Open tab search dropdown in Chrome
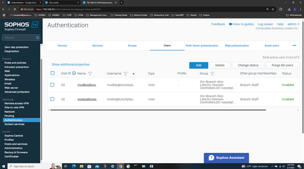 tap(3, 2)
